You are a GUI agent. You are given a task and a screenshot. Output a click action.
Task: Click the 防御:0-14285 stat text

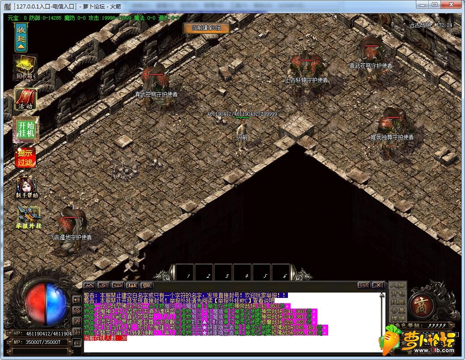(45, 18)
